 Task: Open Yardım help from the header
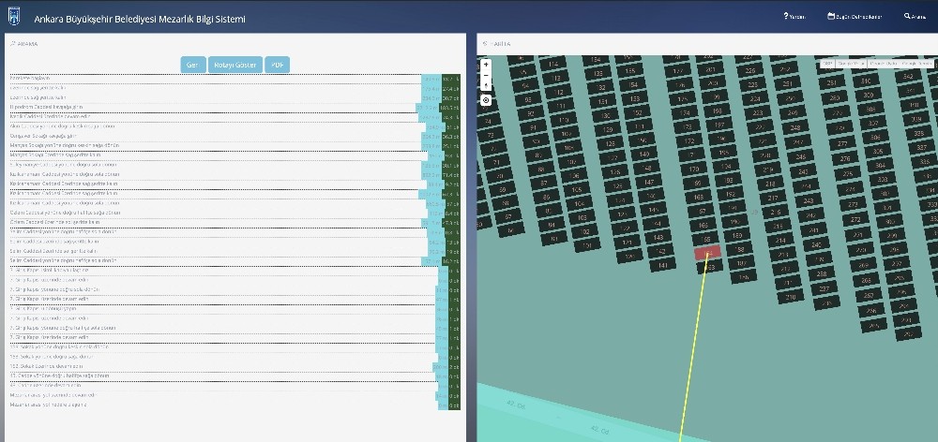tap(794, 17)
